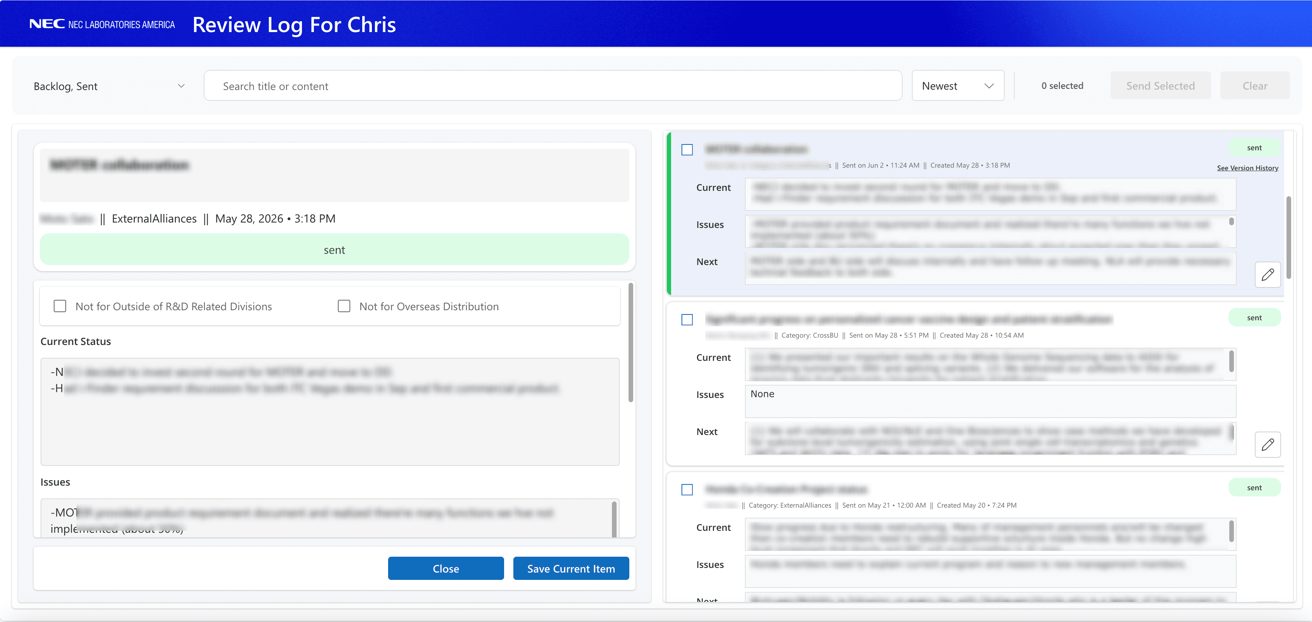Click Save Current Item button
The width and height of the screenshot is (1312, 622).
point(571,569)
